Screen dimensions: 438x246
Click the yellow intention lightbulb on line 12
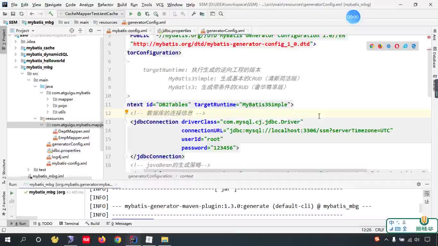pyautogui.click(x=127, y=112)
